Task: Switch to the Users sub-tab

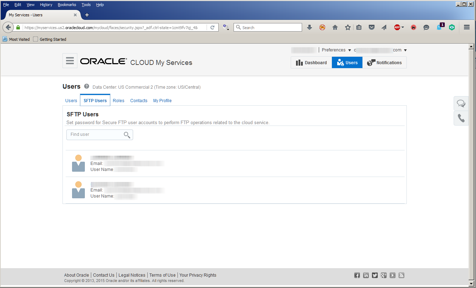Action: click(x=71, y=101)
